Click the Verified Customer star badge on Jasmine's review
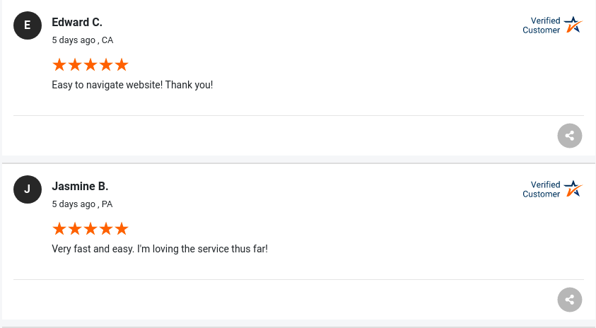 (x=573, y=189)
